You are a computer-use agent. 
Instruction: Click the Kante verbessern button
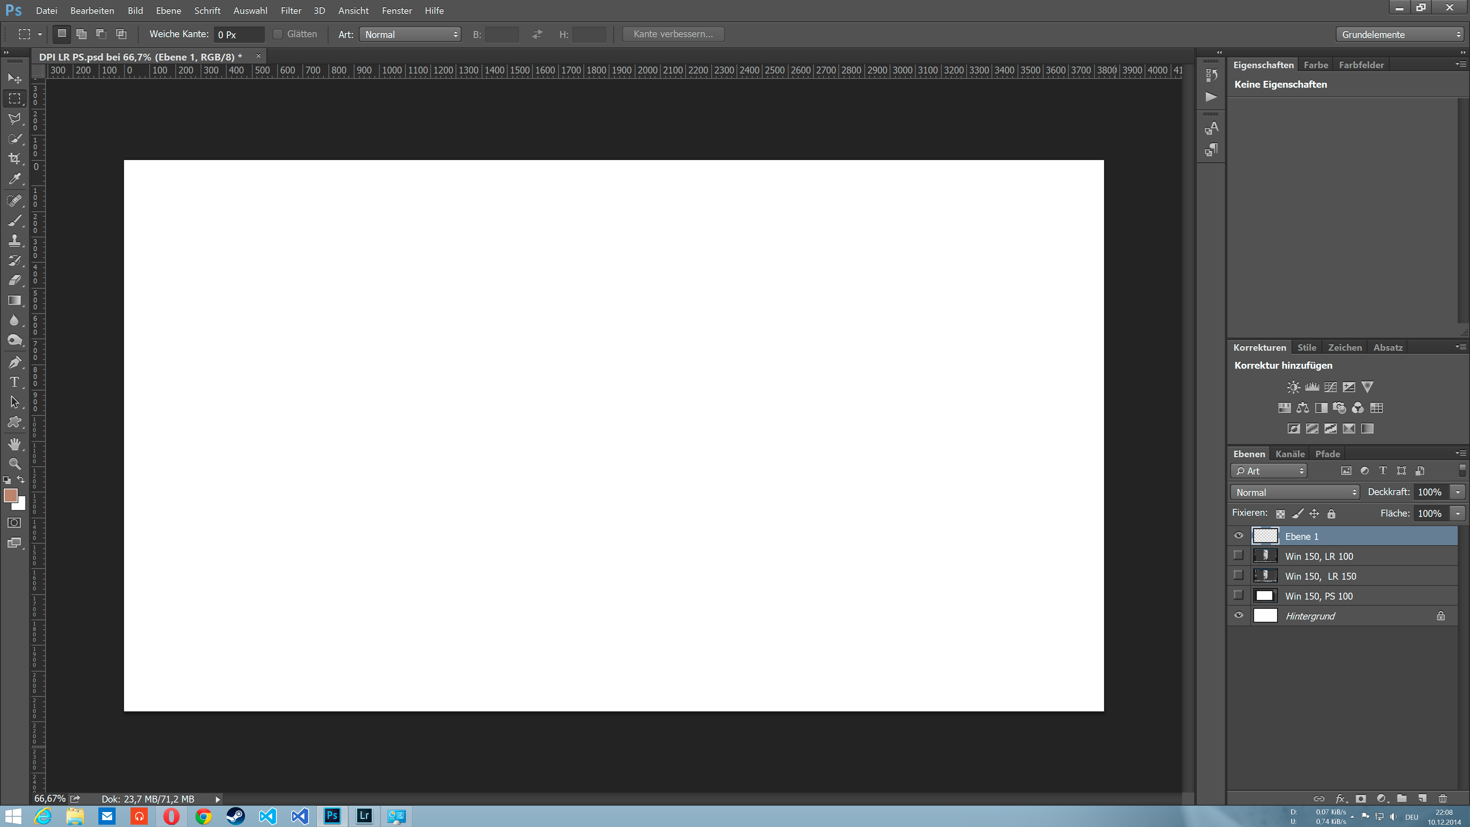click(x=673, y=34)
